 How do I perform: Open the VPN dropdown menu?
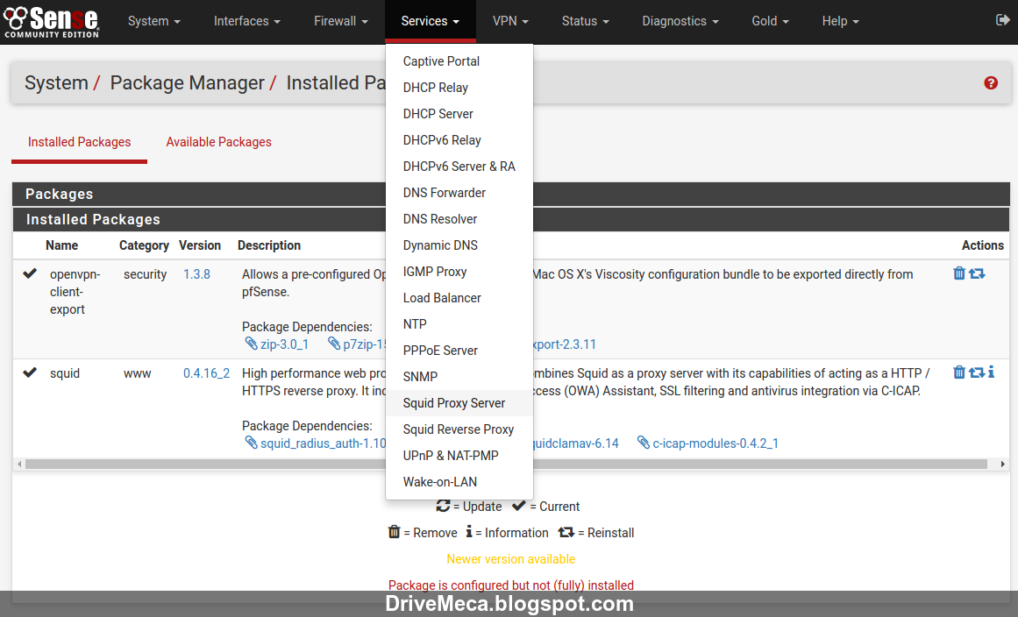510,21
